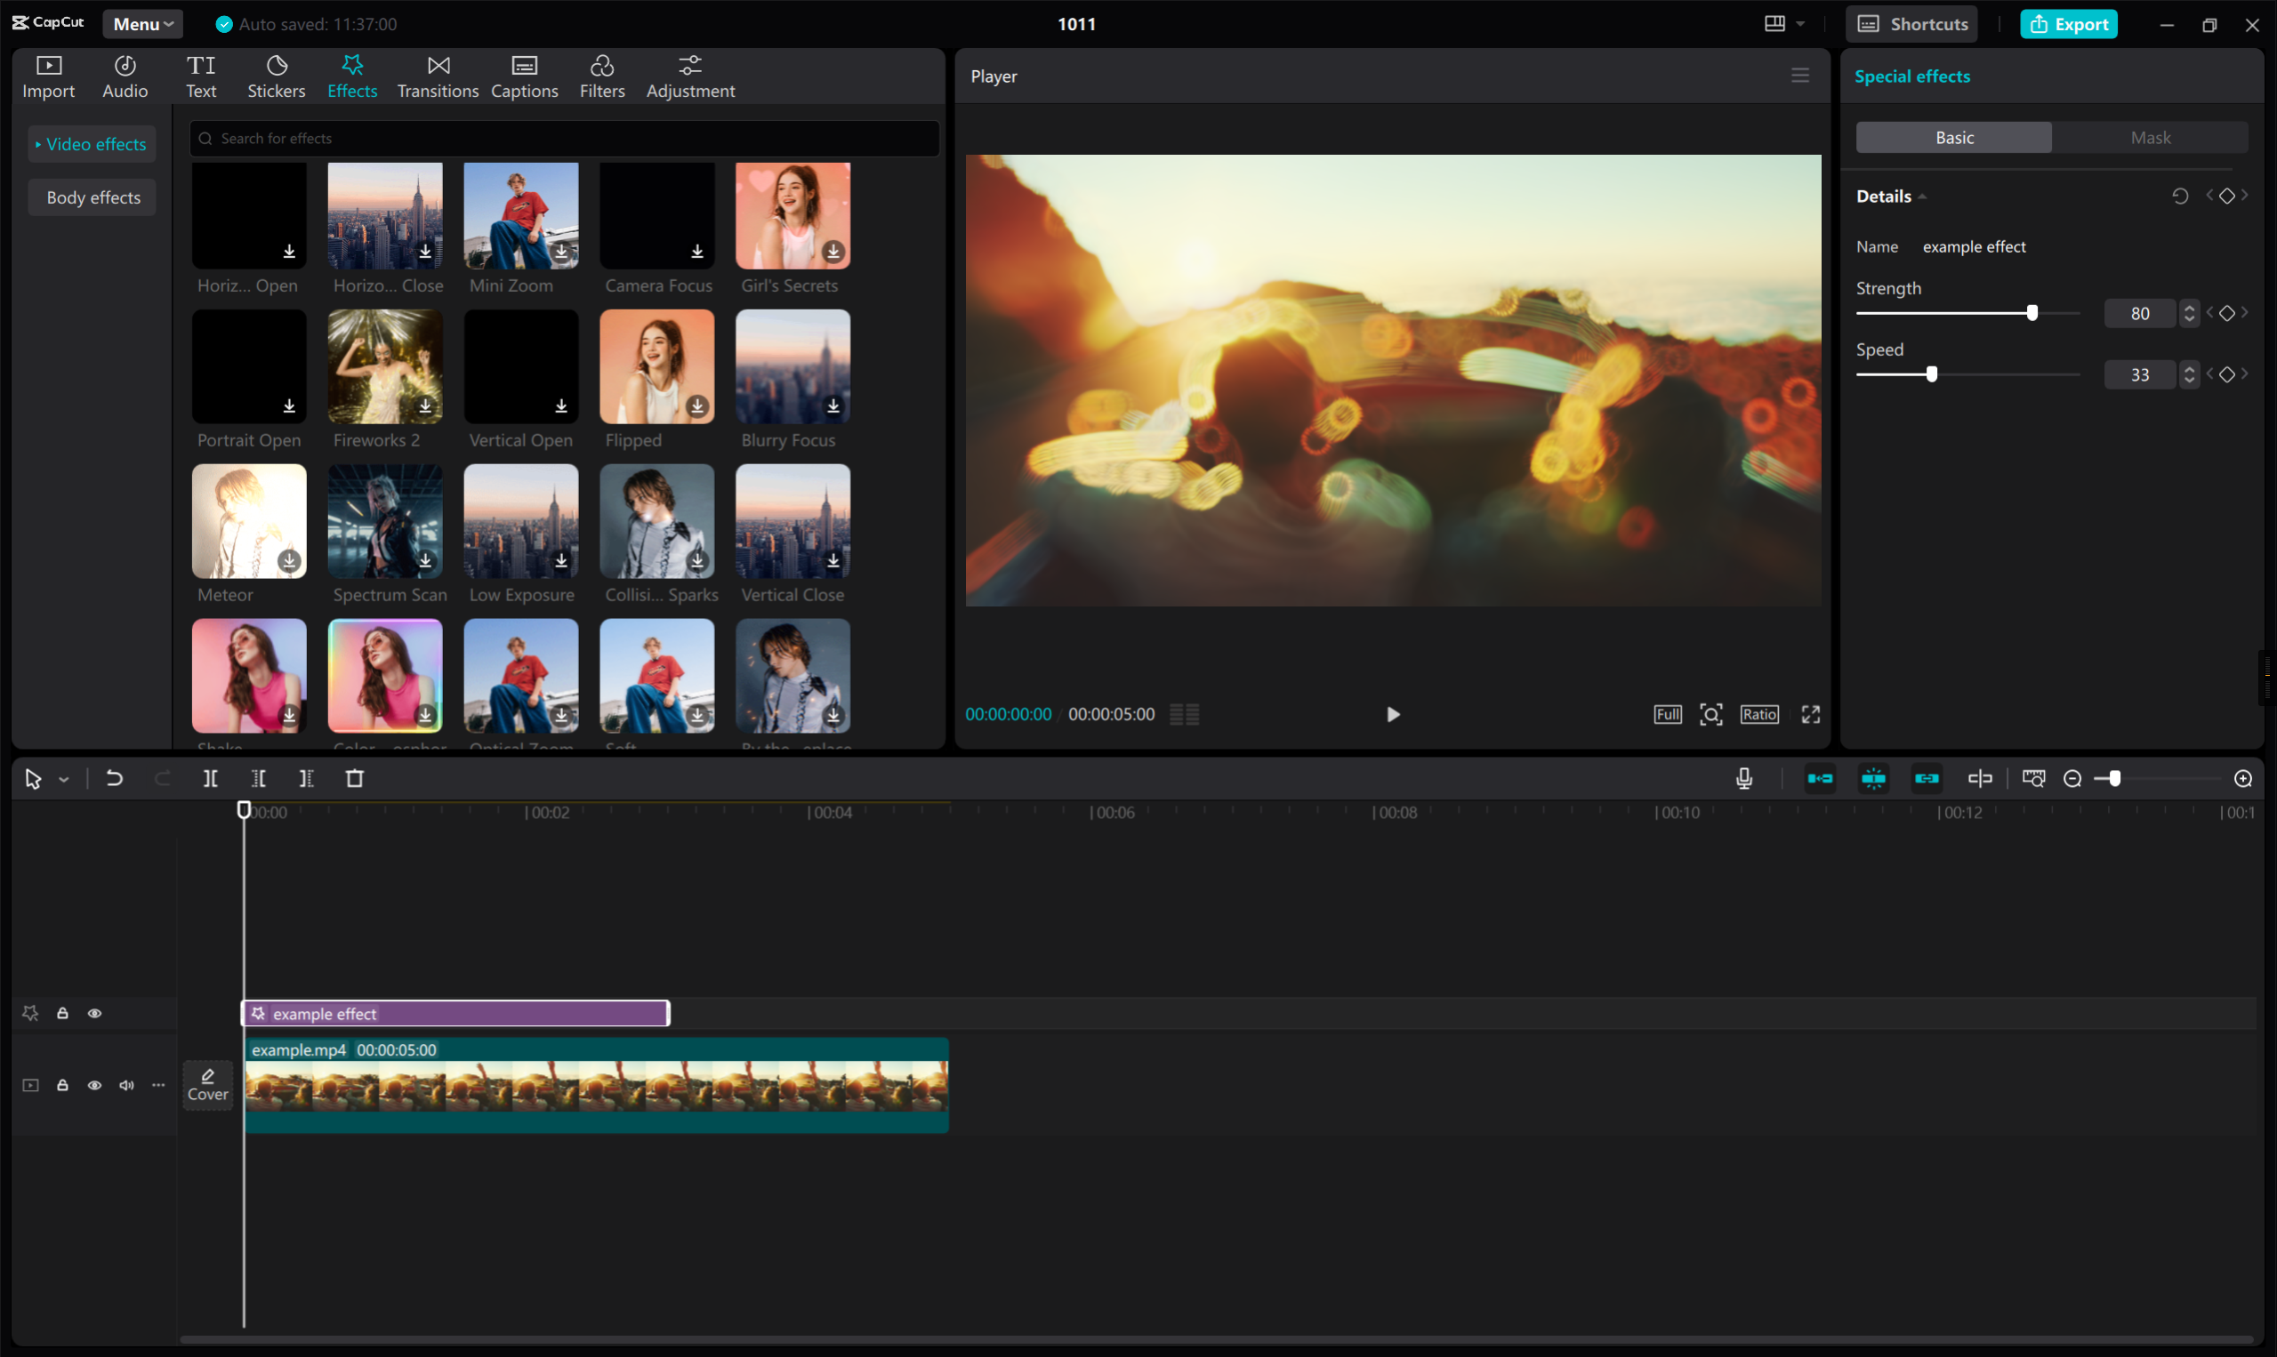This screenshot has width=2277, height=1357.
Task: Delete selected clip with trash icon
Action: [x=355, y=778]
